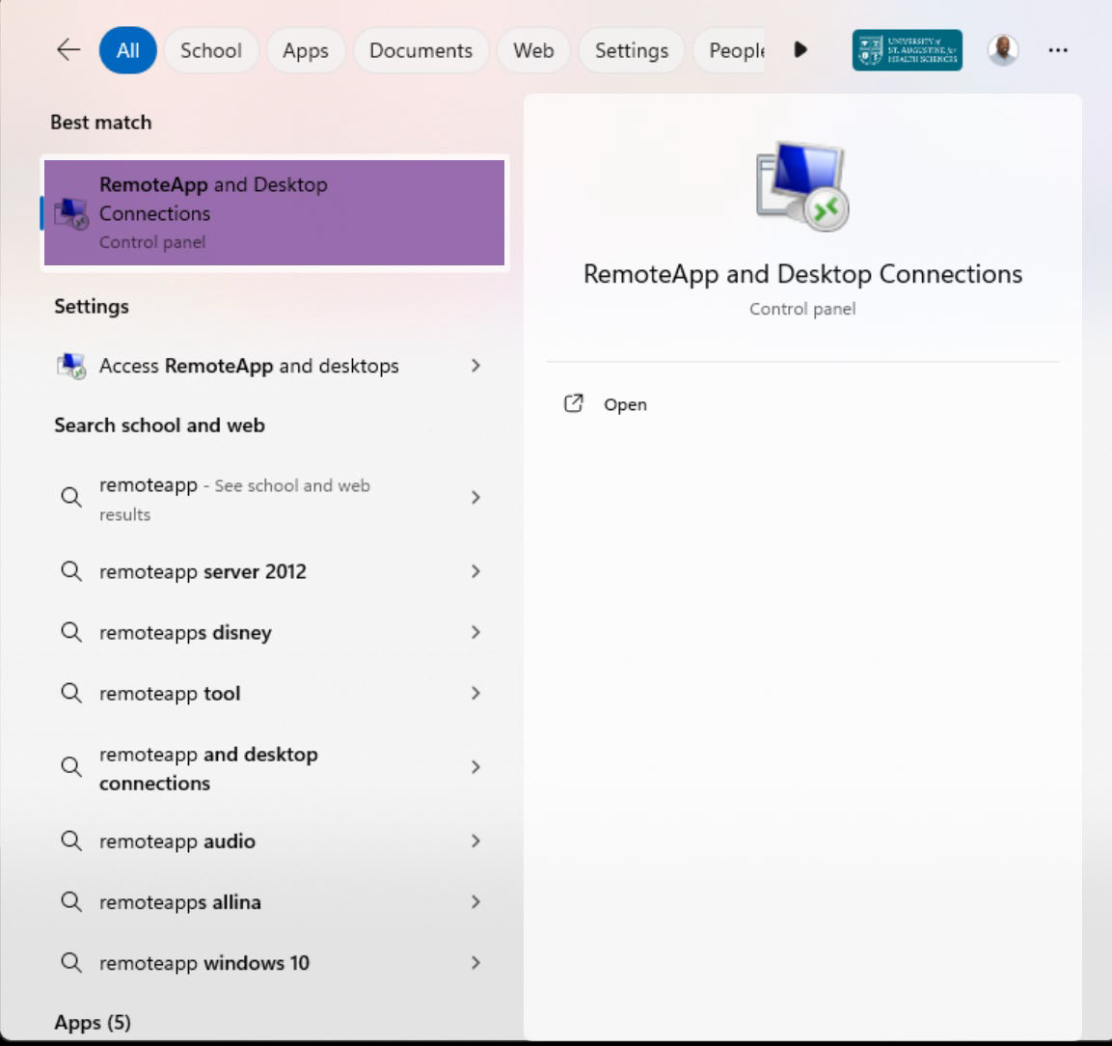Viewport: 1112px width, 1046px height.
Task: Click the magnifier icon beside remoteapp windows 10
Action: pos(71,963)
